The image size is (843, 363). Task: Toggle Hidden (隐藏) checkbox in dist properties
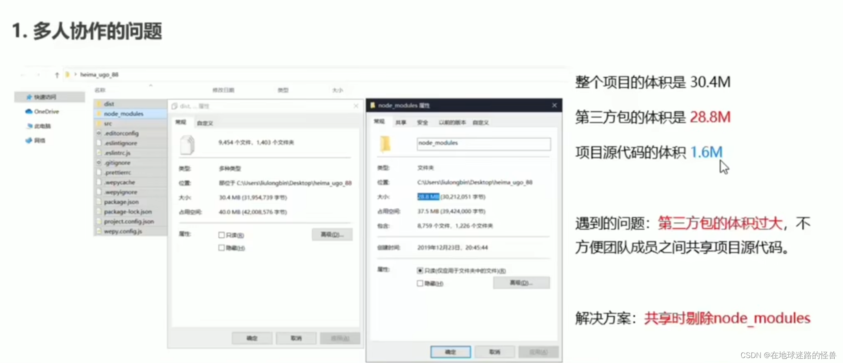[222, 248]
